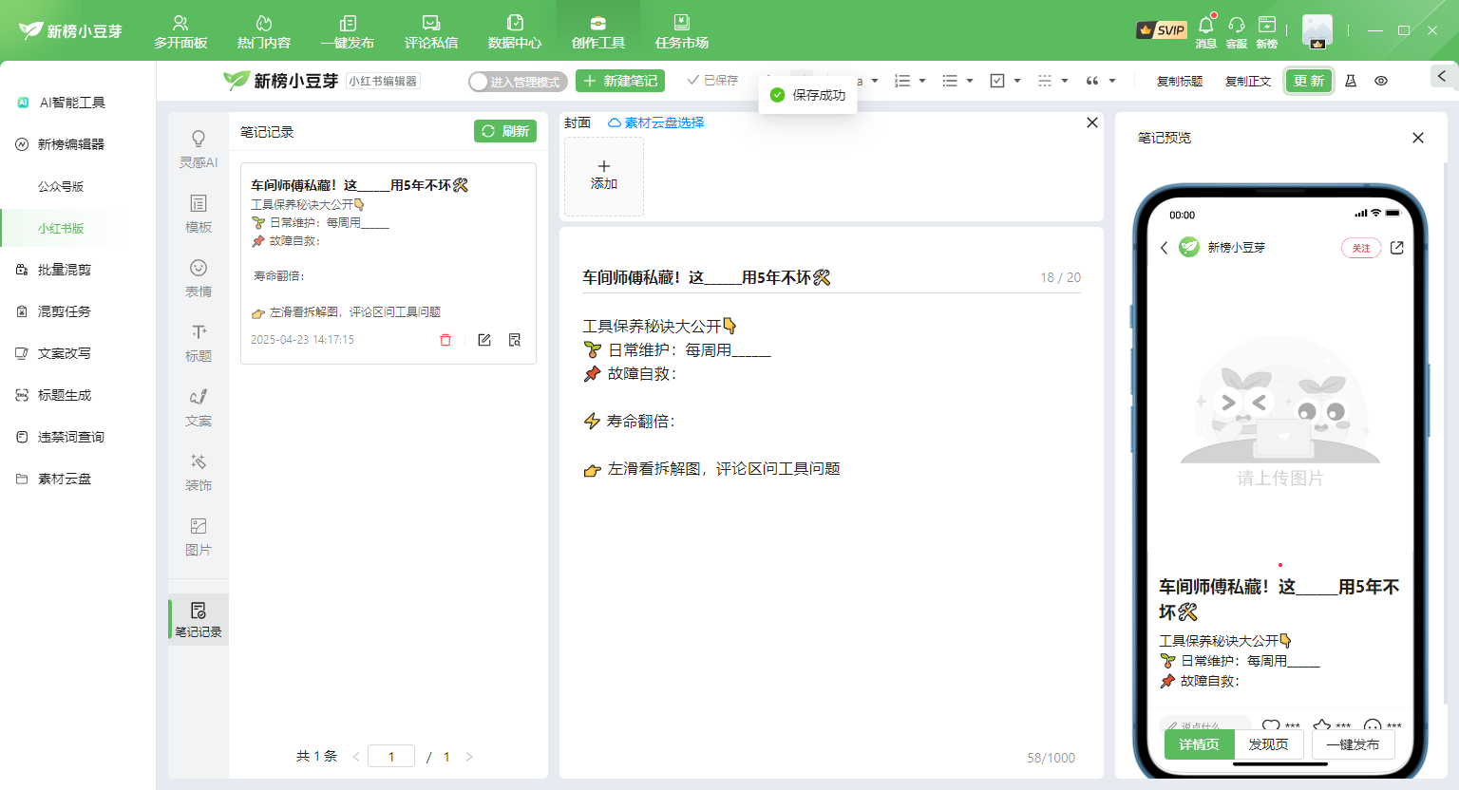Toggle 进入管理模式 switch

click(518, 82)
